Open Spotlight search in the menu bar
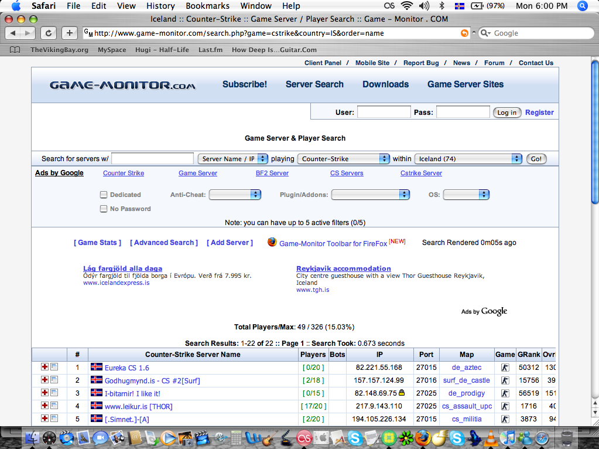Viewport: 599px width, 449px height. pos(582,6)
